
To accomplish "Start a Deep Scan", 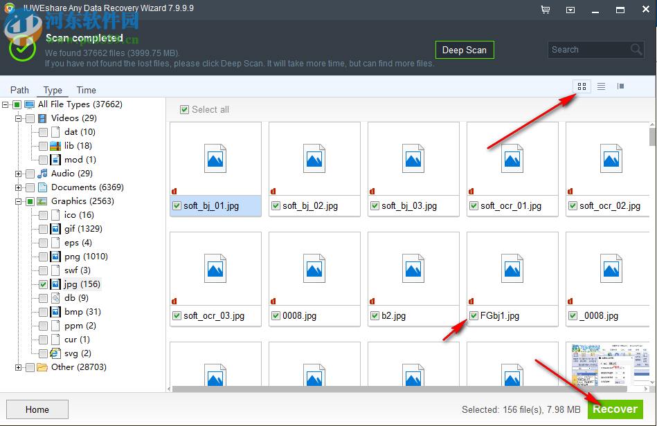I will pos(465,50).
